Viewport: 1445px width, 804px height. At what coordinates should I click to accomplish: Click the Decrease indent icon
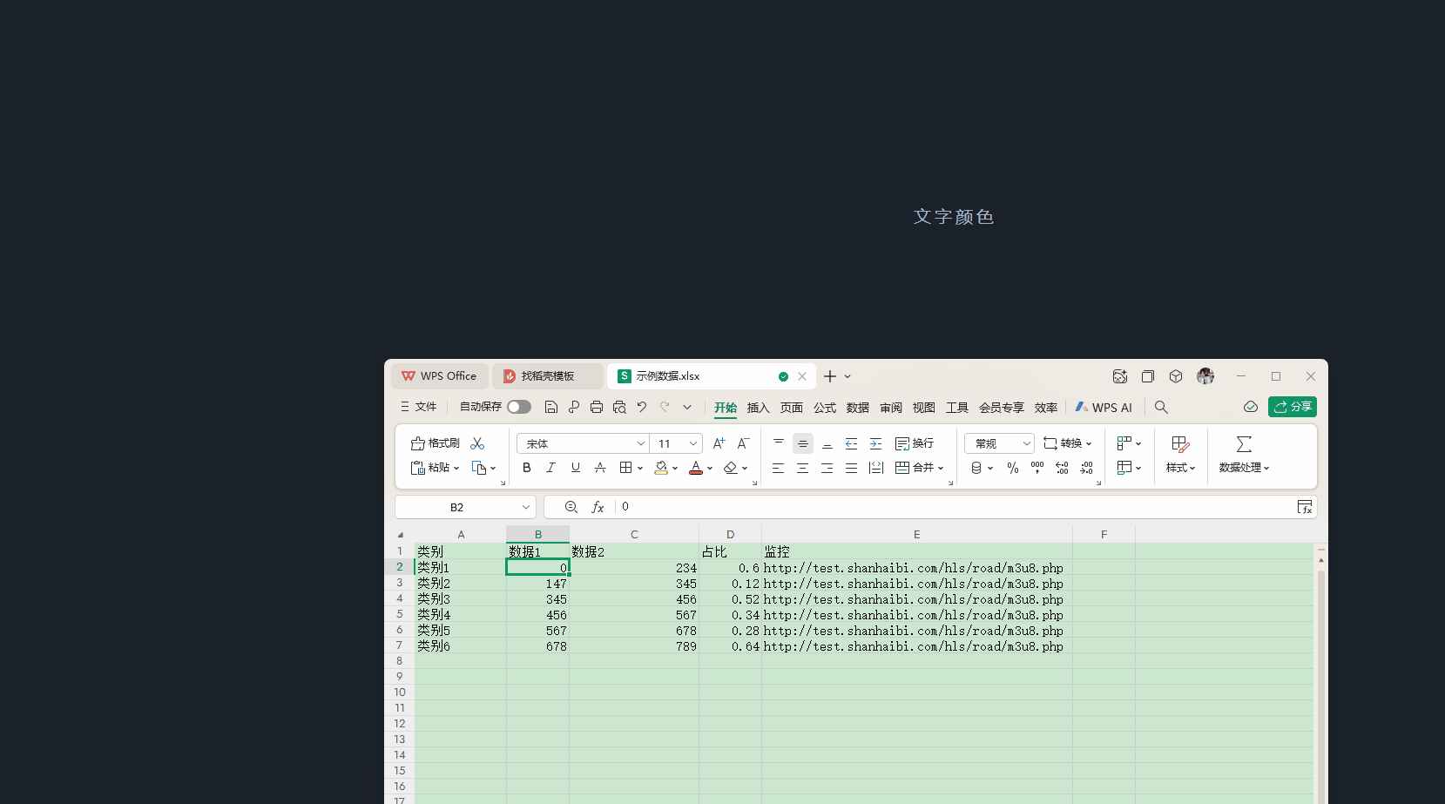pos(852,443)
